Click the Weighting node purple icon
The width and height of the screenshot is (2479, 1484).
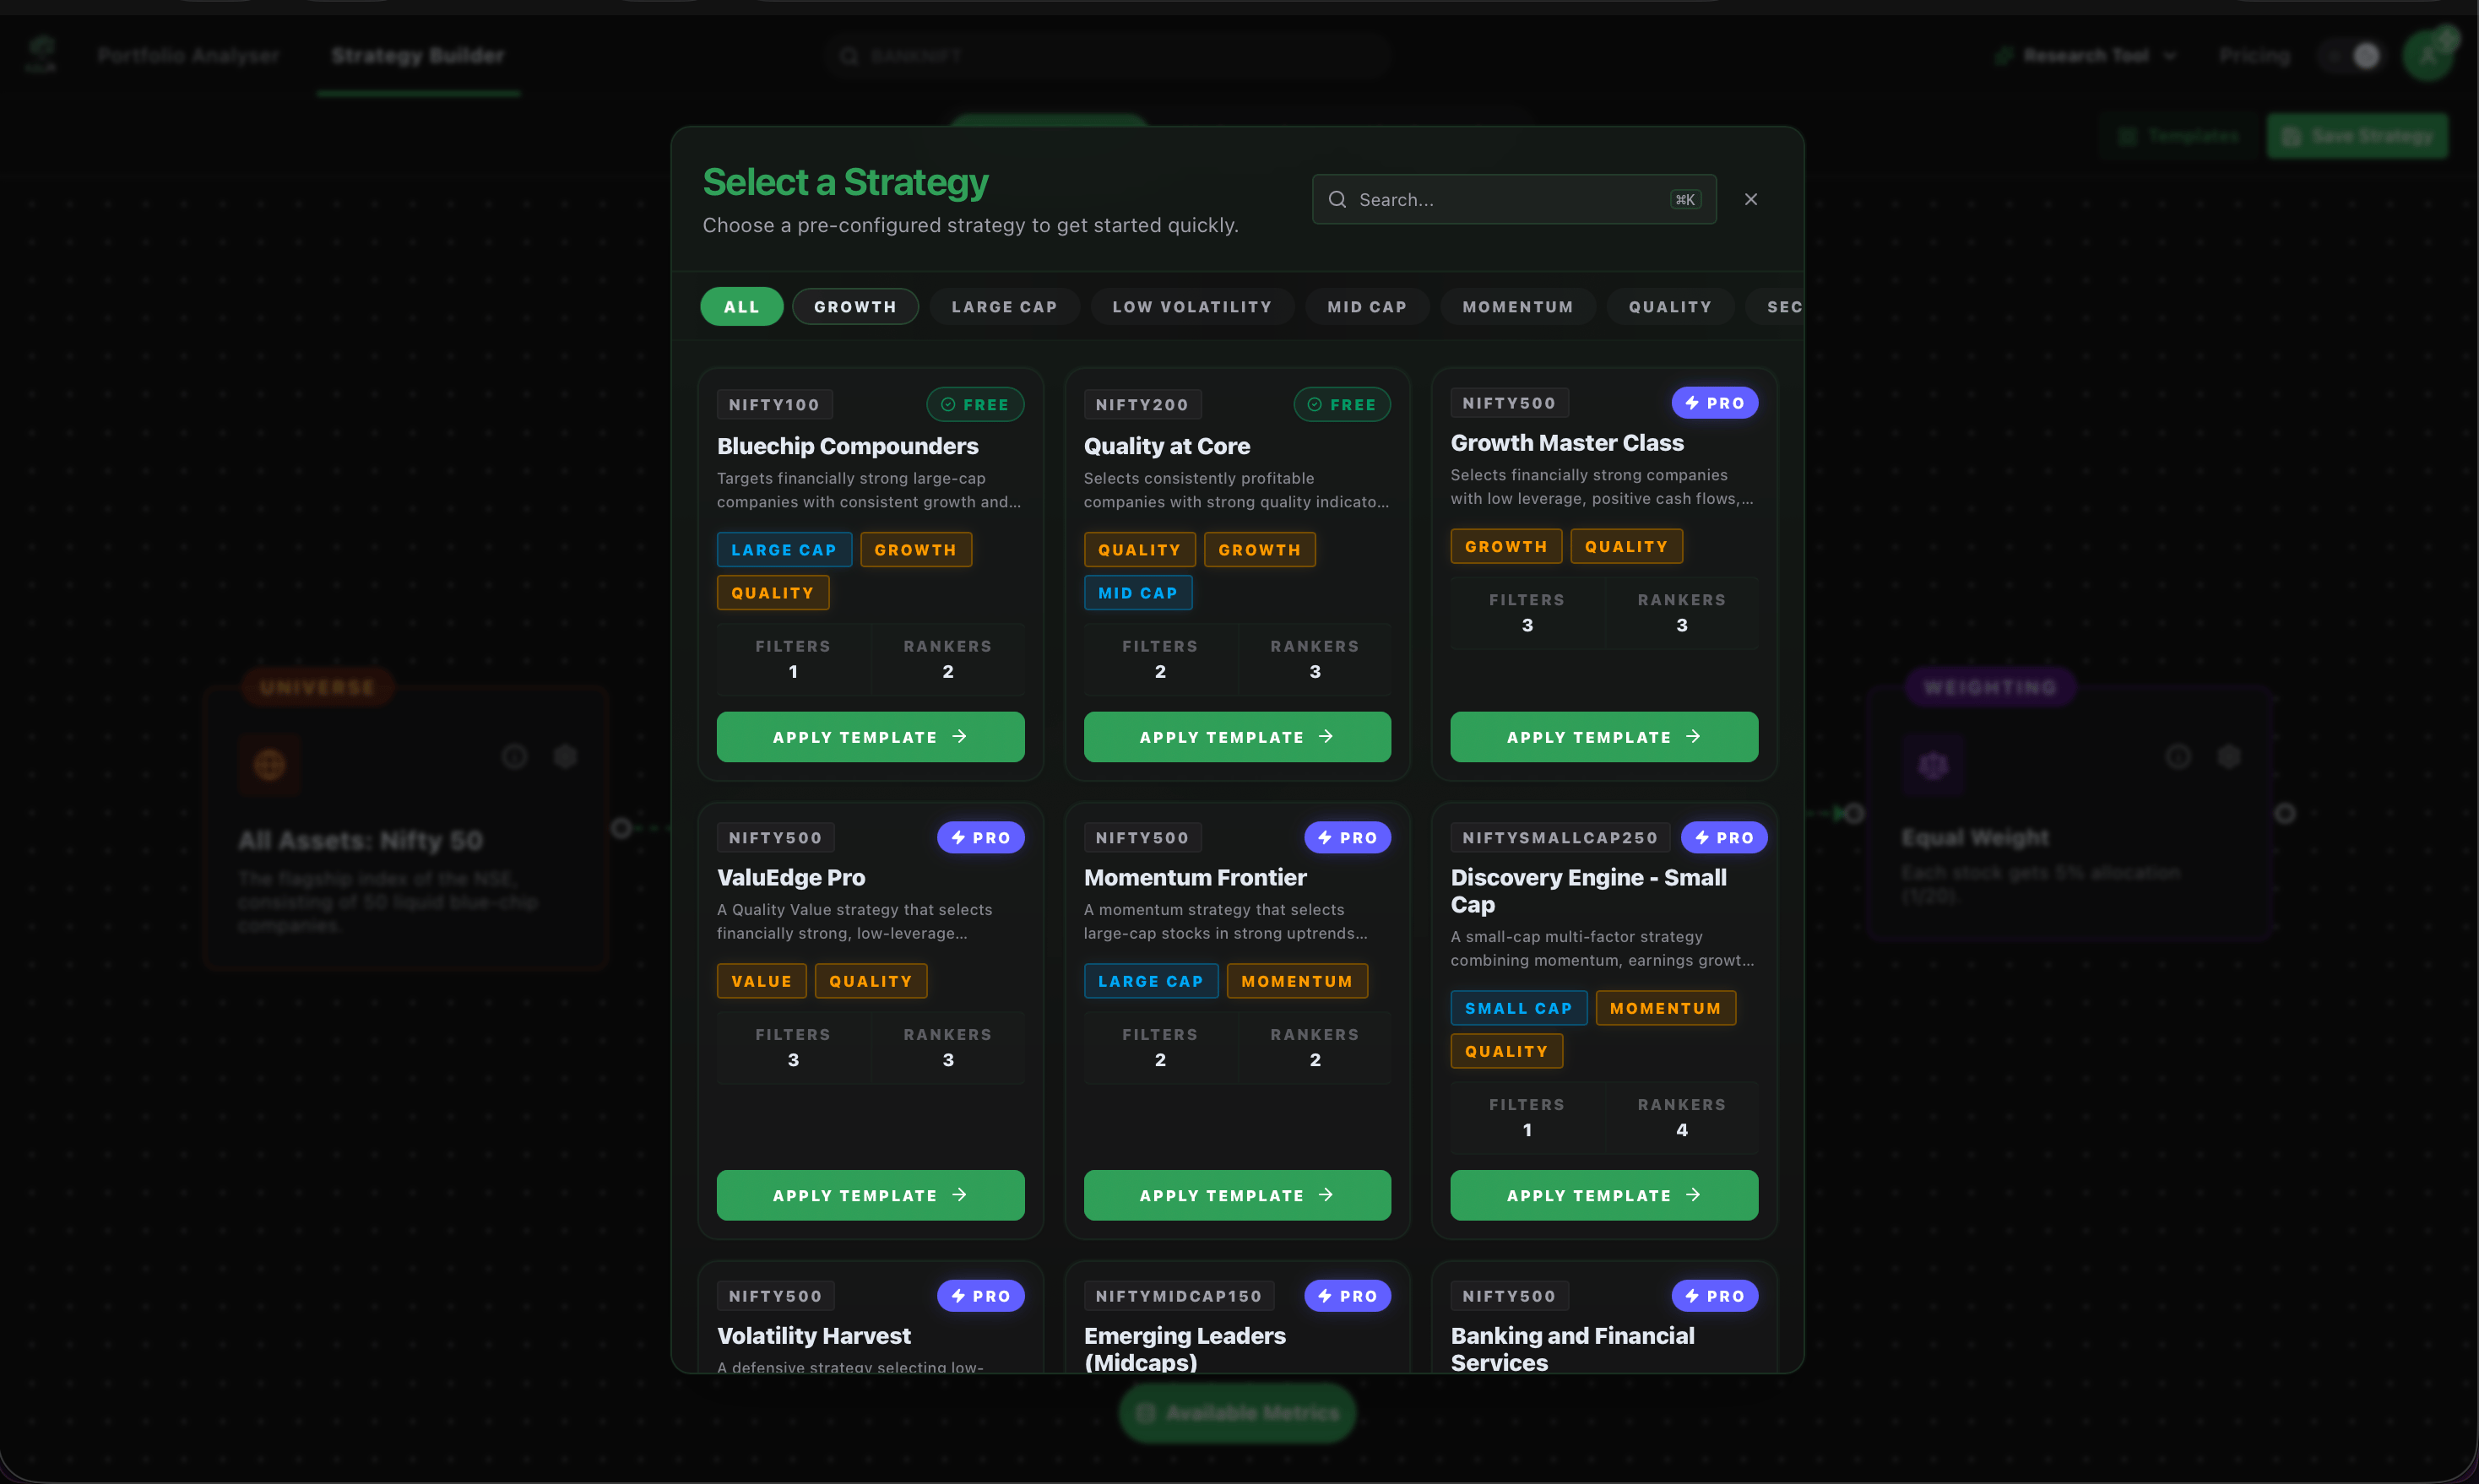tap(1932, 765)
